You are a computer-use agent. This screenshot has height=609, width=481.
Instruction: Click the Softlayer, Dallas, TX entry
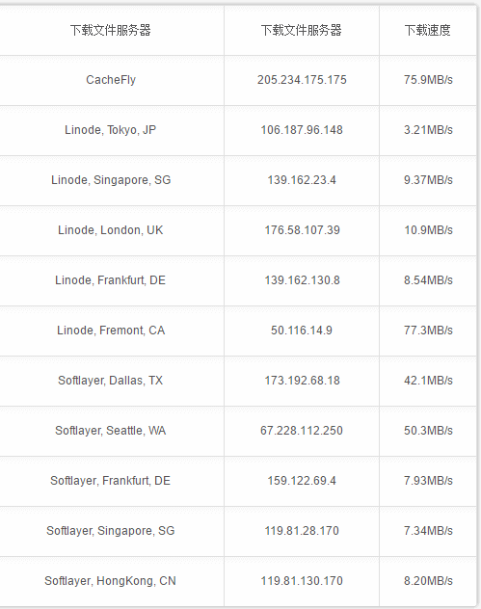pos(110,381)
